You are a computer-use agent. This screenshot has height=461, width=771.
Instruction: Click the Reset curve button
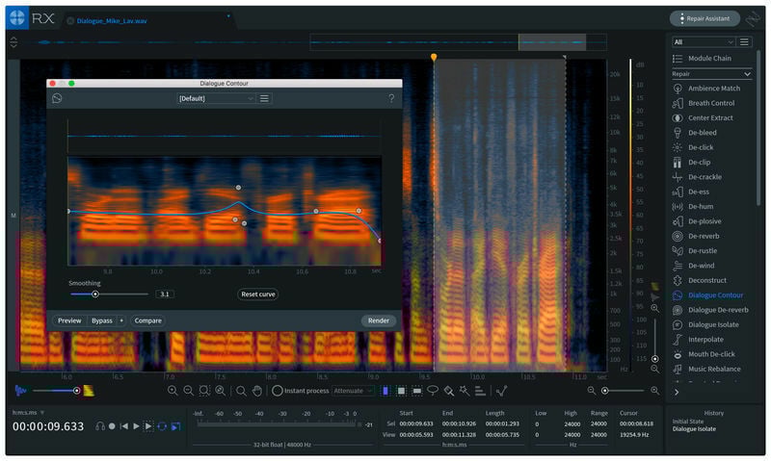[x=257, y=295]
